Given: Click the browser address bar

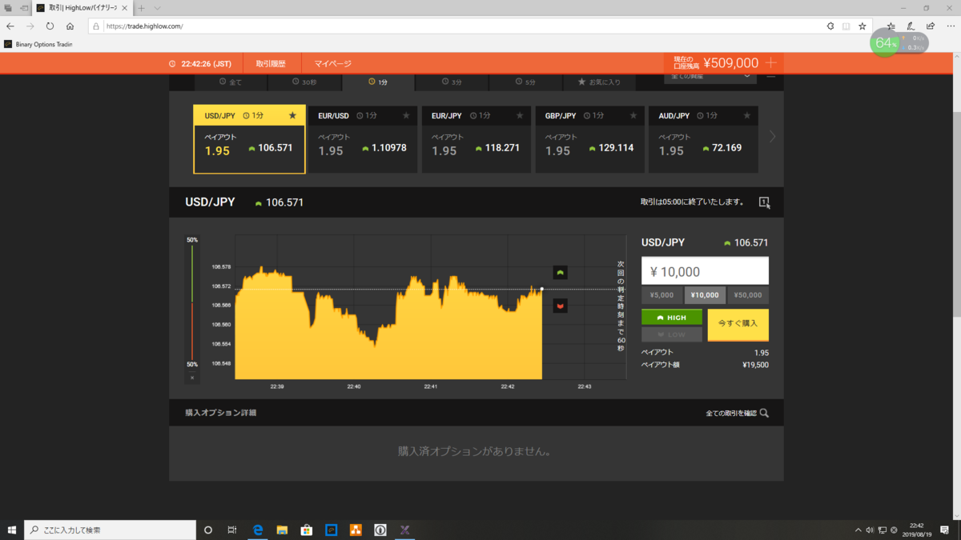Looking at the screenshot, I should point(456,26).
